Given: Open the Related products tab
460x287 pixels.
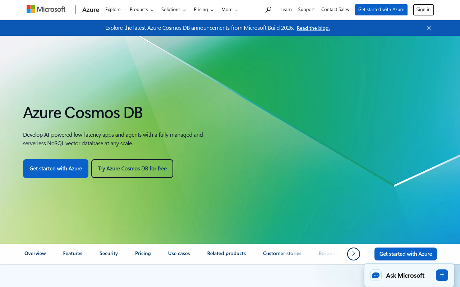Looking at the screenshot, I should pyautogui.click(x=226, y=253).
